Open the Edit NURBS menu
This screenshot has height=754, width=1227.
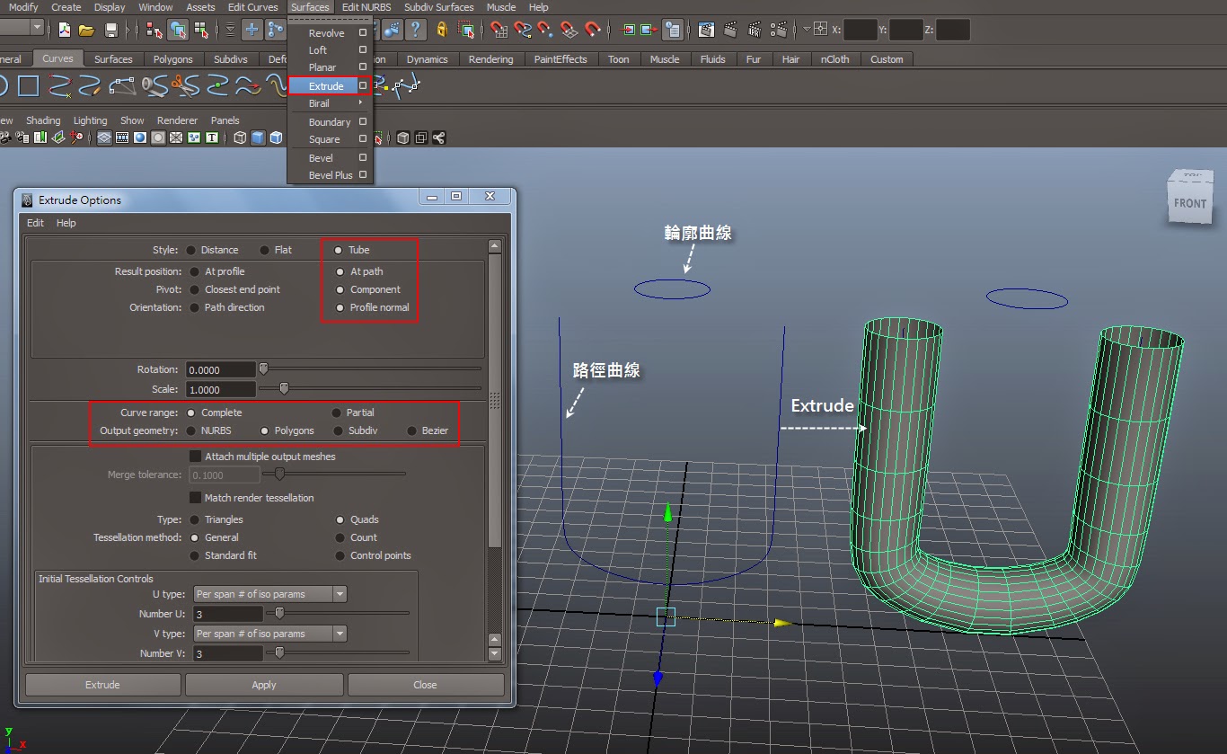coord(366,7)
